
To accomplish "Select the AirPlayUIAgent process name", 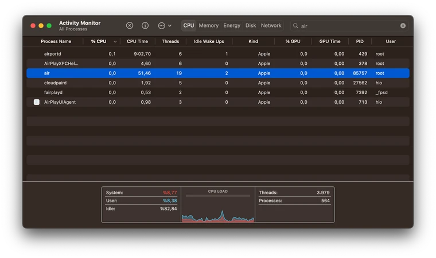I will (x=60, y=102).
